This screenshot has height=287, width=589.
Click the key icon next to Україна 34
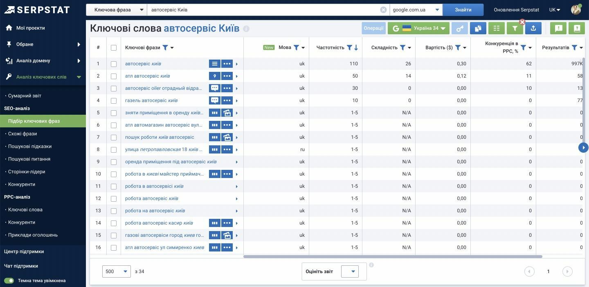459,29
